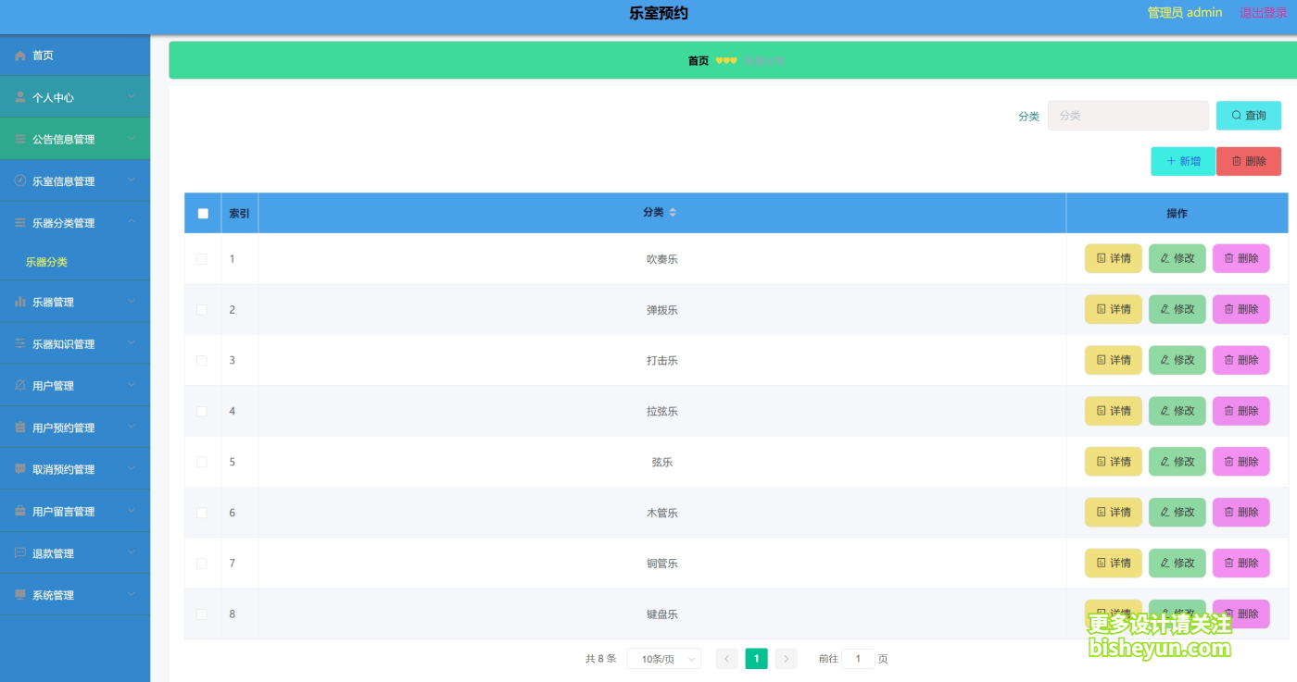Screen dimensions: 1297x682
Task: Edit the 弹拨乐 row with 修改
Action: coord(1177,309)
